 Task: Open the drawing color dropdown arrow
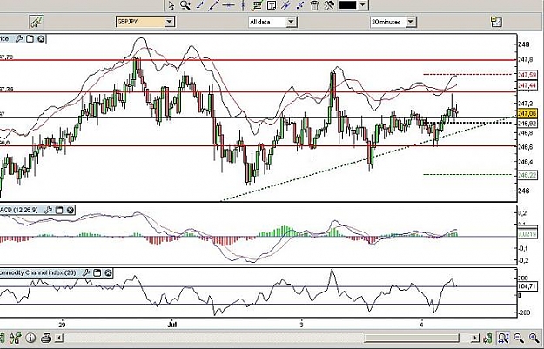pyautogui.click(x=363, y=5)
